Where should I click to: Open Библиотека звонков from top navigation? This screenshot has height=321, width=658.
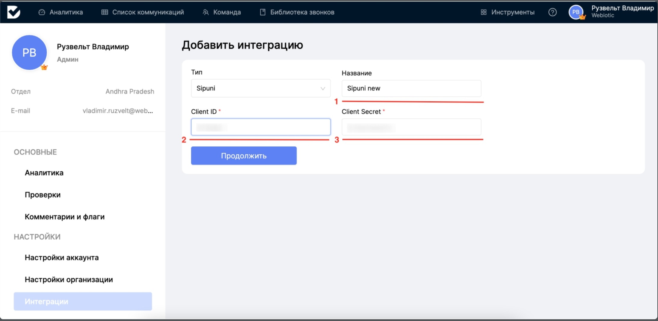click(302, 12)
